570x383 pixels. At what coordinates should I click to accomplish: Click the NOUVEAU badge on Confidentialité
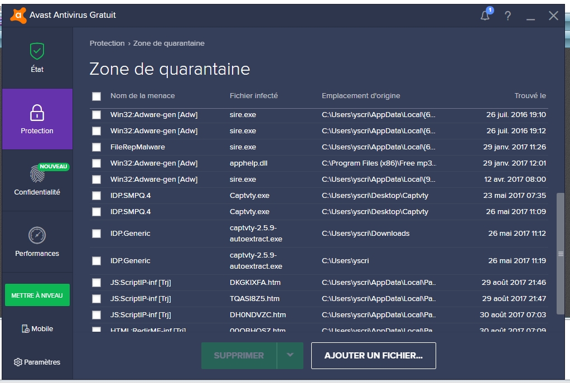(54, 167)
